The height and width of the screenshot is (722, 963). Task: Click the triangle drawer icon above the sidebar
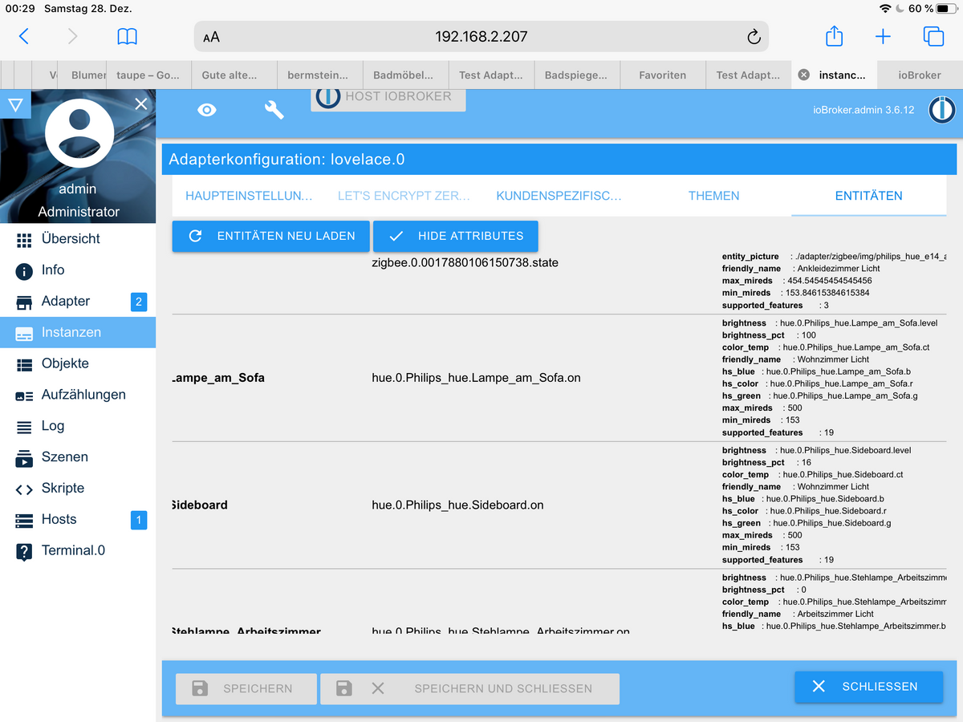point(14,104)
